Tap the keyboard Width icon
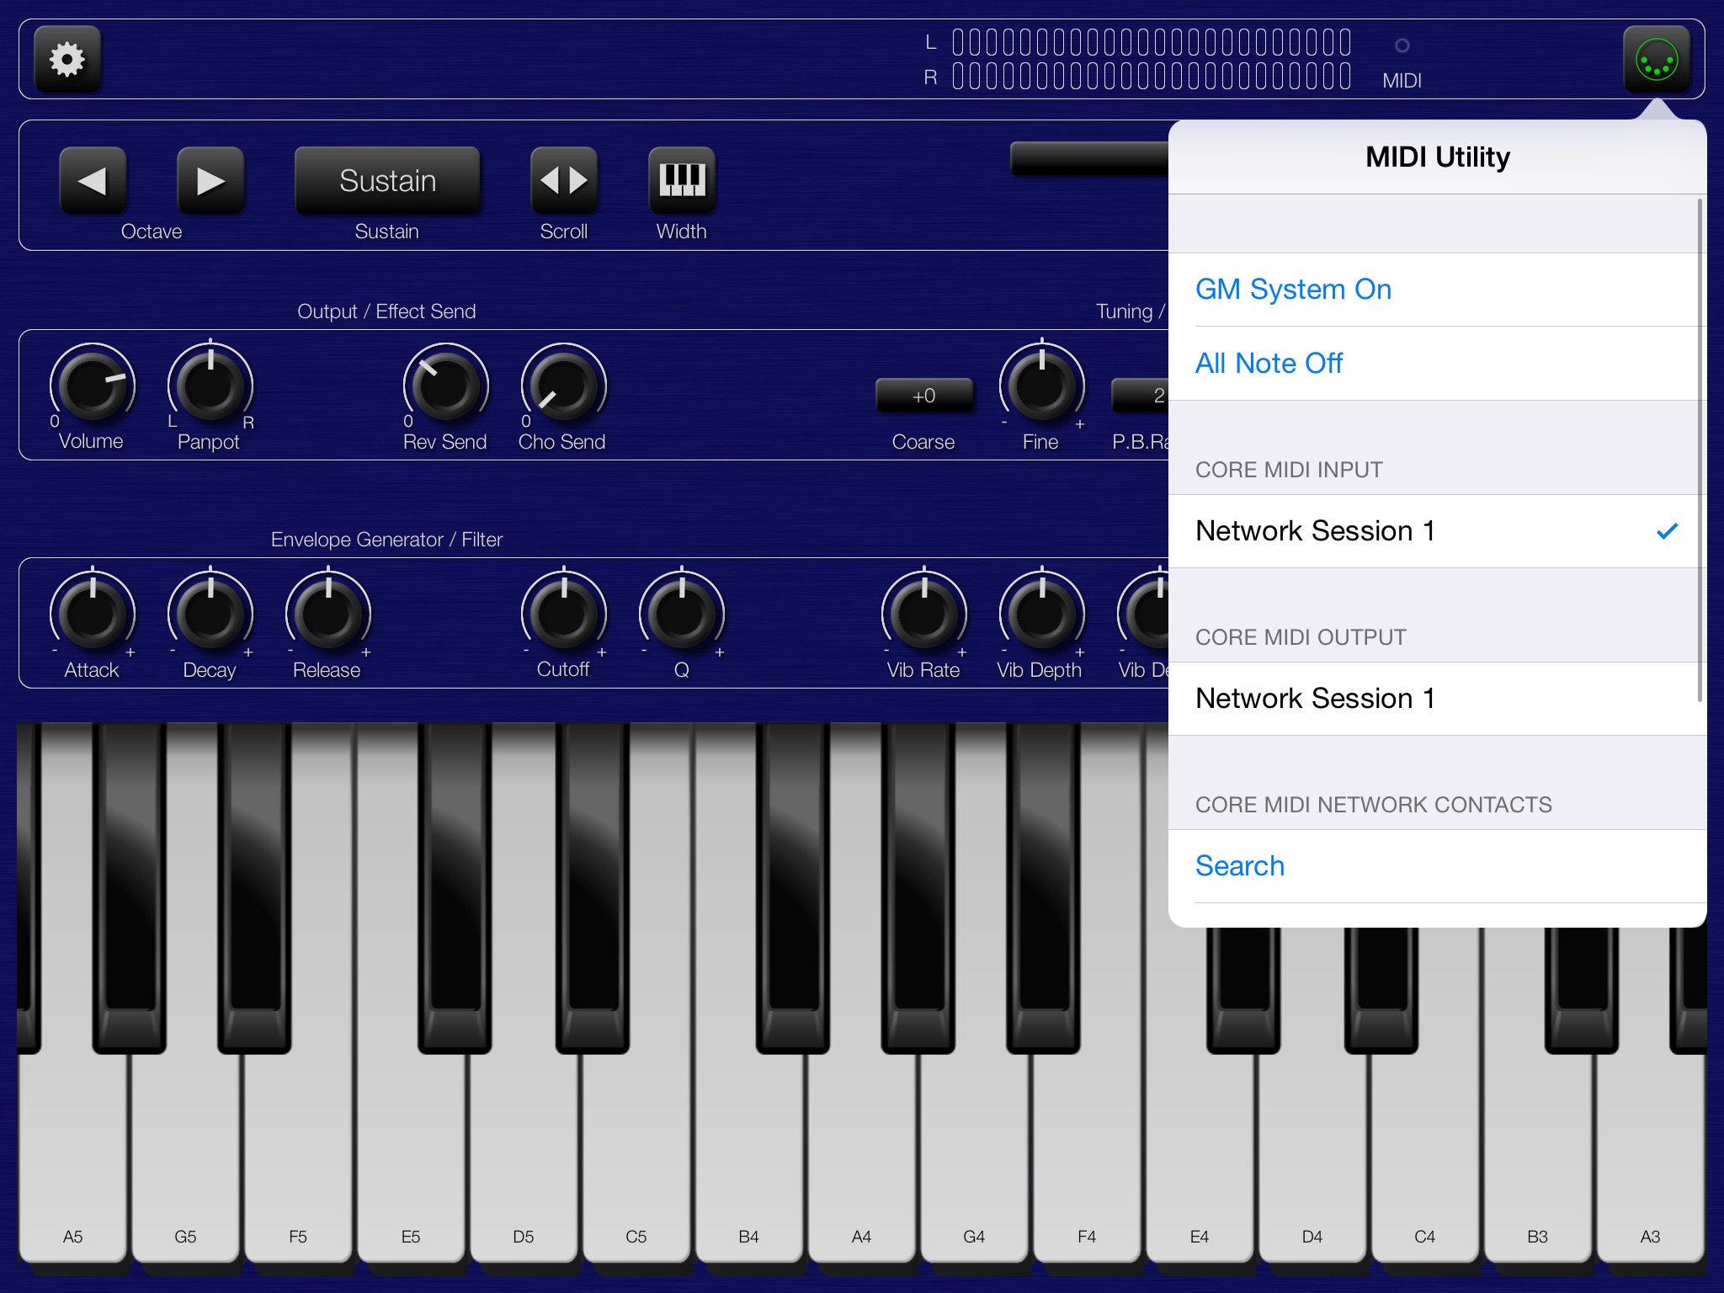1724x1293 pixels. [x=682, y=180]
